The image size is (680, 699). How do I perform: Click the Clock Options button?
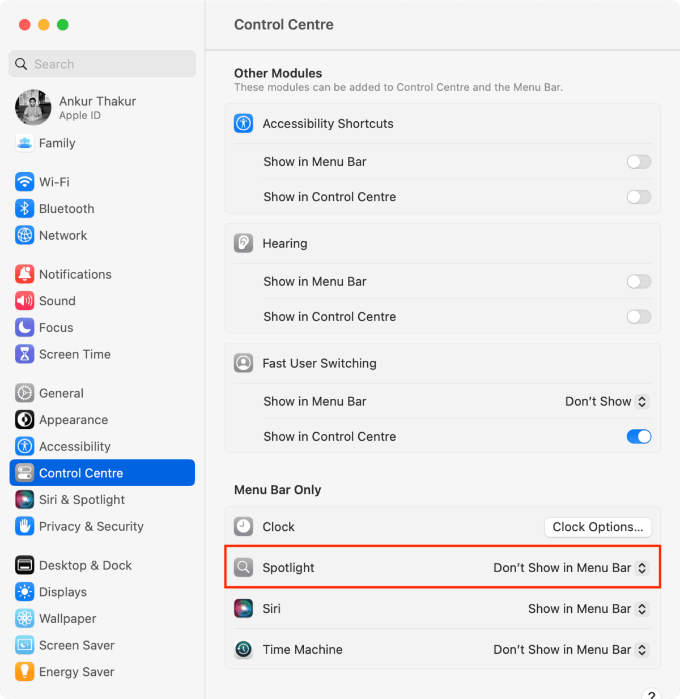tap(598, 527)
